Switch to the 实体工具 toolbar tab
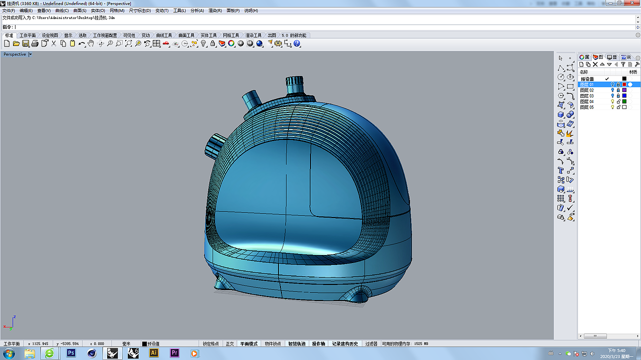Viewport: 641px width, 360px height. click(x=208, y=35)
